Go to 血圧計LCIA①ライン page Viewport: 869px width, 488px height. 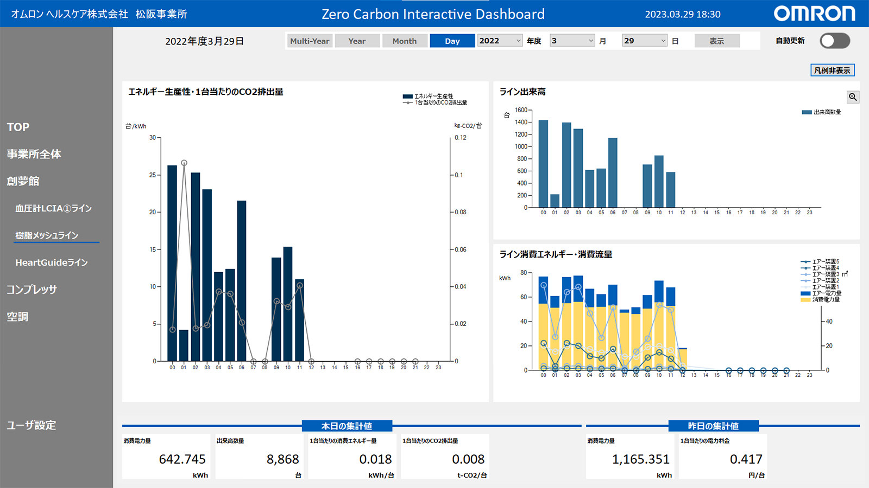53,208
